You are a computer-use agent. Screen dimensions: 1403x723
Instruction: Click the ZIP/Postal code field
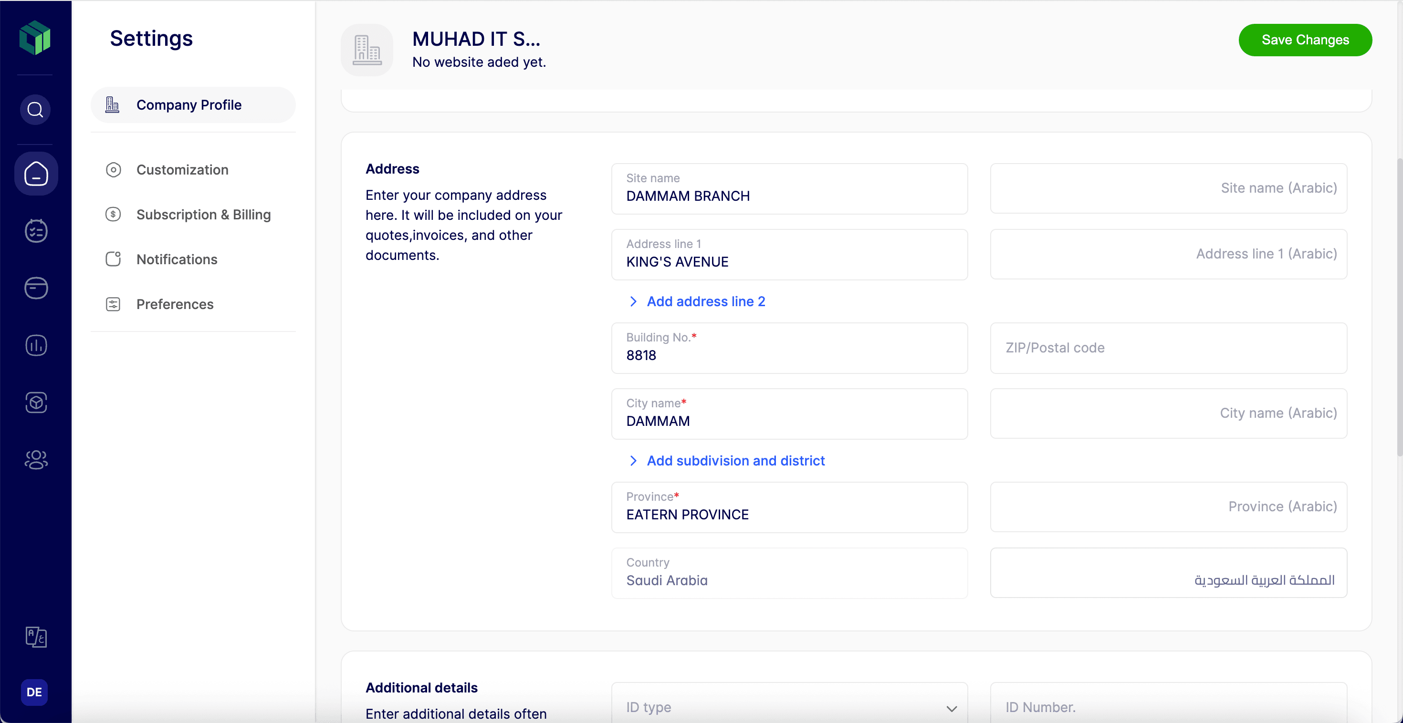pos(1168,349)
